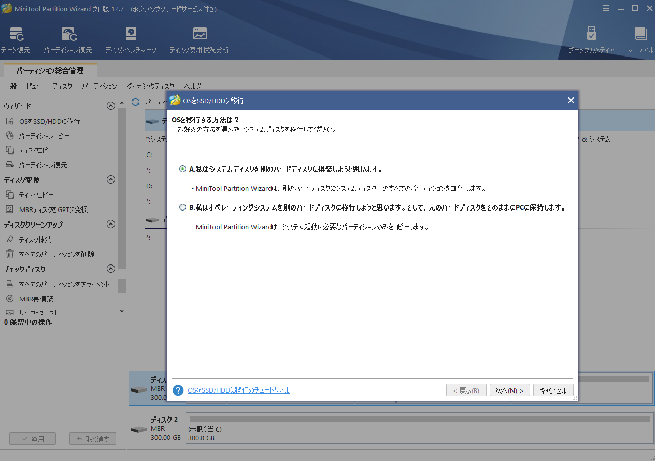
Task: Click キャンセル button in dialog
Action: point(553,390)
